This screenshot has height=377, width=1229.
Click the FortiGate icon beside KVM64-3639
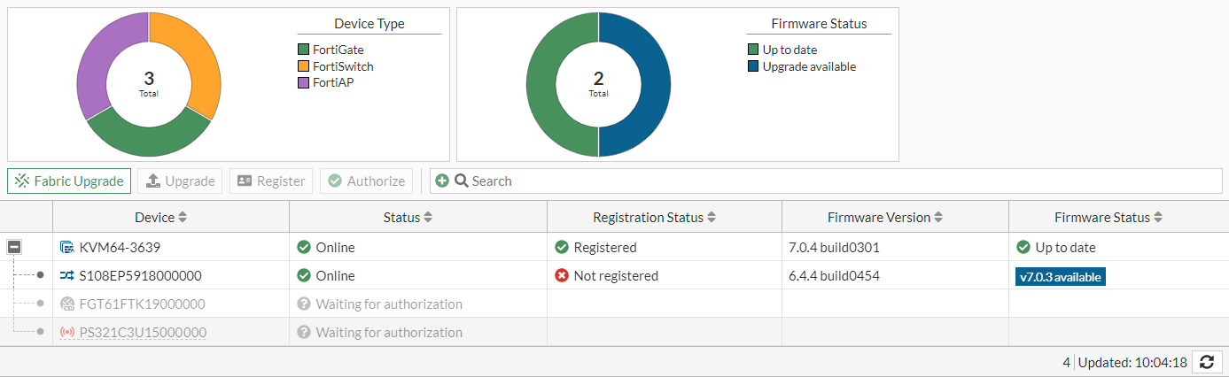(67, 248)
